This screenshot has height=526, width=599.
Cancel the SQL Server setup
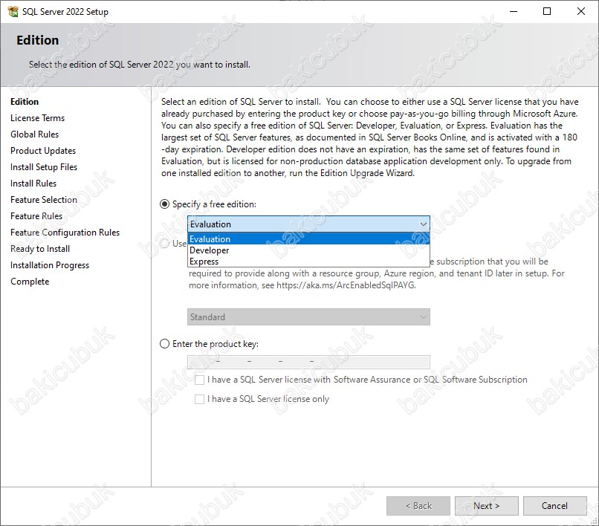(554, 506)
